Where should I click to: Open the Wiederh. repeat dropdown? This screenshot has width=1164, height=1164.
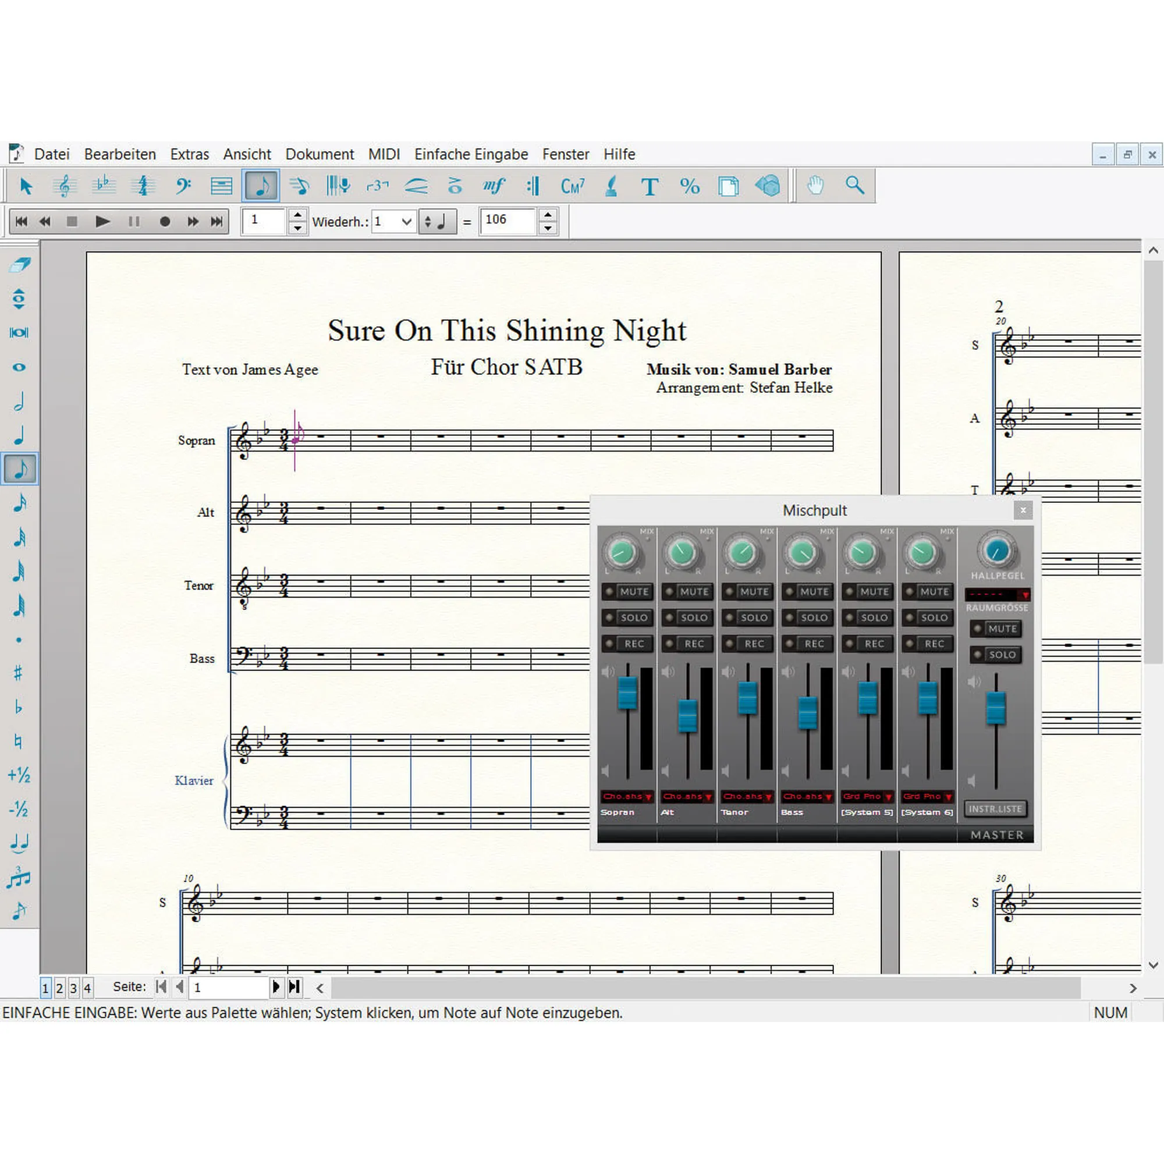(x=394, y=222)
